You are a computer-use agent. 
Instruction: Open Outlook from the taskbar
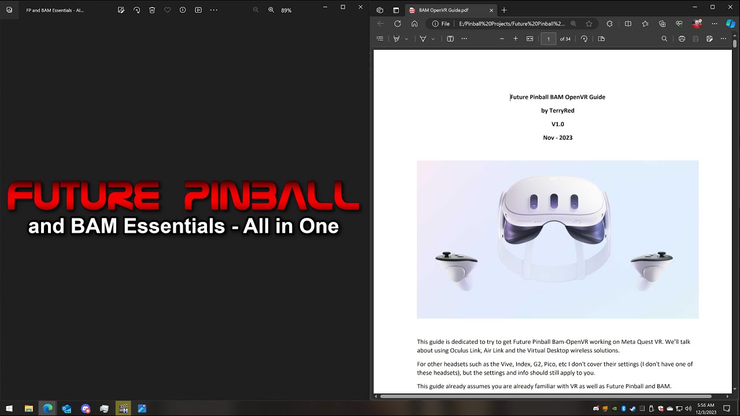pos(66,408)
